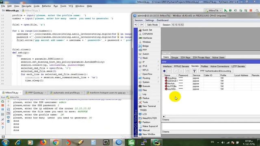Rerun MikroTik in PyCharm run panel
Viewport: 260px width, 146px height.
click(3, 101)
